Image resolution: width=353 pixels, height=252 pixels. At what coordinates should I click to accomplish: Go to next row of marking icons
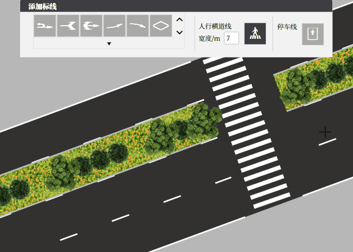pyautogui.click(x=180, y=32)
